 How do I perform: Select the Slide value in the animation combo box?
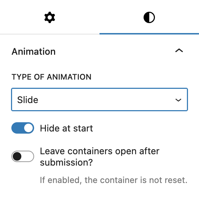coord(28,100)
